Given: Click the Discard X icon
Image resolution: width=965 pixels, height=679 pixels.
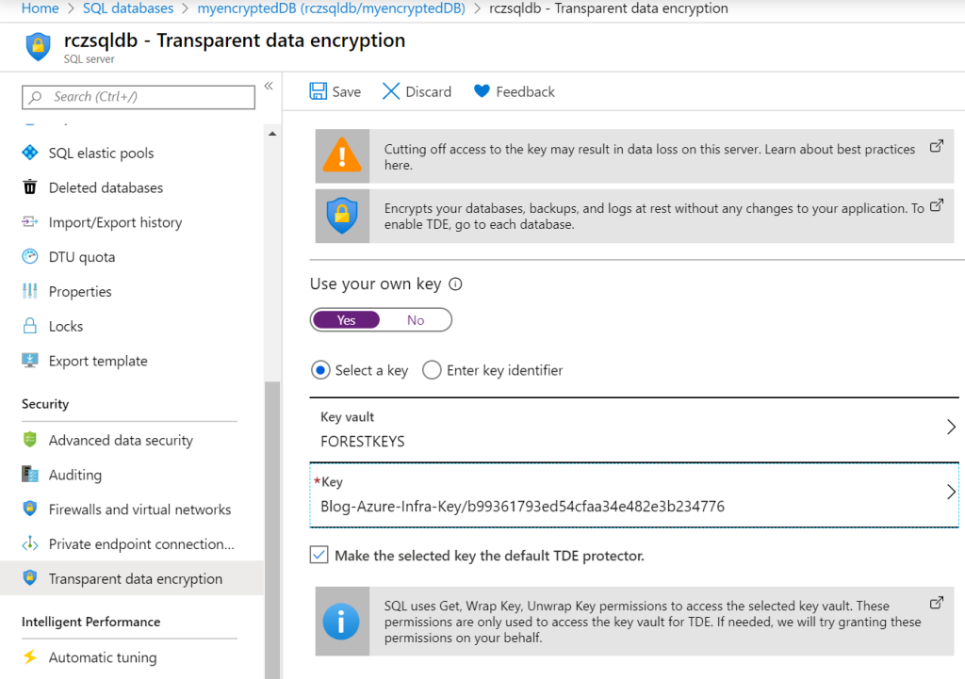Looking at the screenshot, I should coord(391,91).
